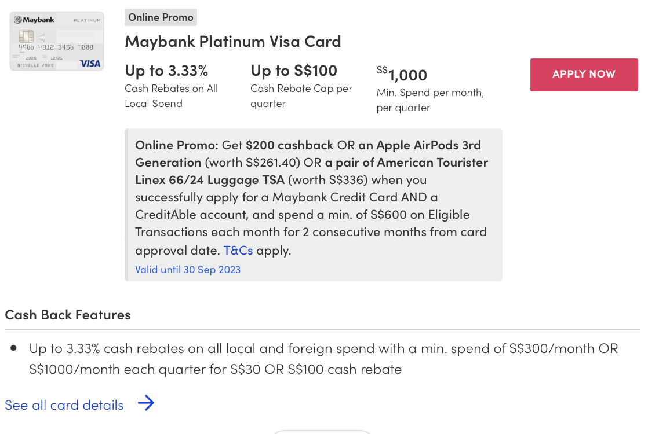Click the Maybank Platinum card image
The image size is (648, 434).
[57, 42]
